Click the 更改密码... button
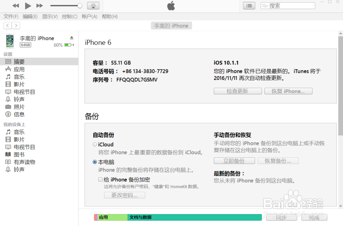Viewport: 343px width, 226px height. click(125, 195)
